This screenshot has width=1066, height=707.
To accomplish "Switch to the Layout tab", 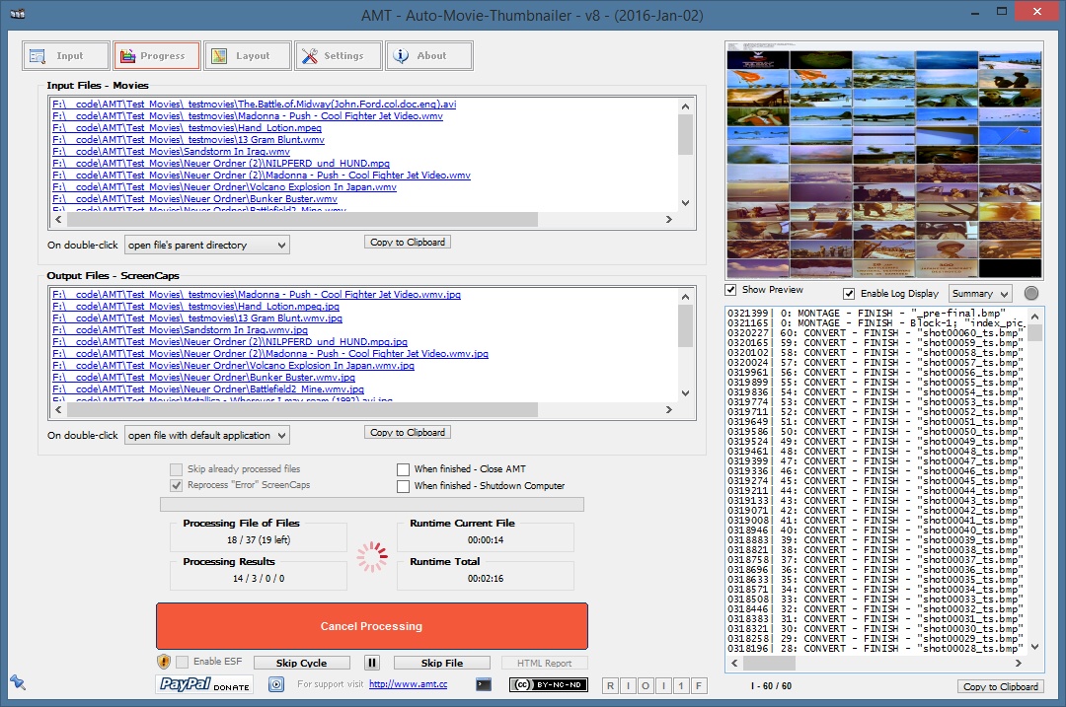I will click(x=248, y=56).
